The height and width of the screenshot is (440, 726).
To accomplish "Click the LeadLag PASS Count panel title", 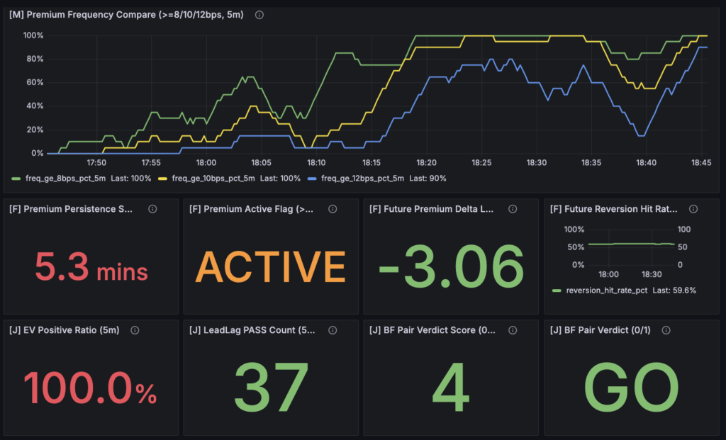I will tap(252, 330).
